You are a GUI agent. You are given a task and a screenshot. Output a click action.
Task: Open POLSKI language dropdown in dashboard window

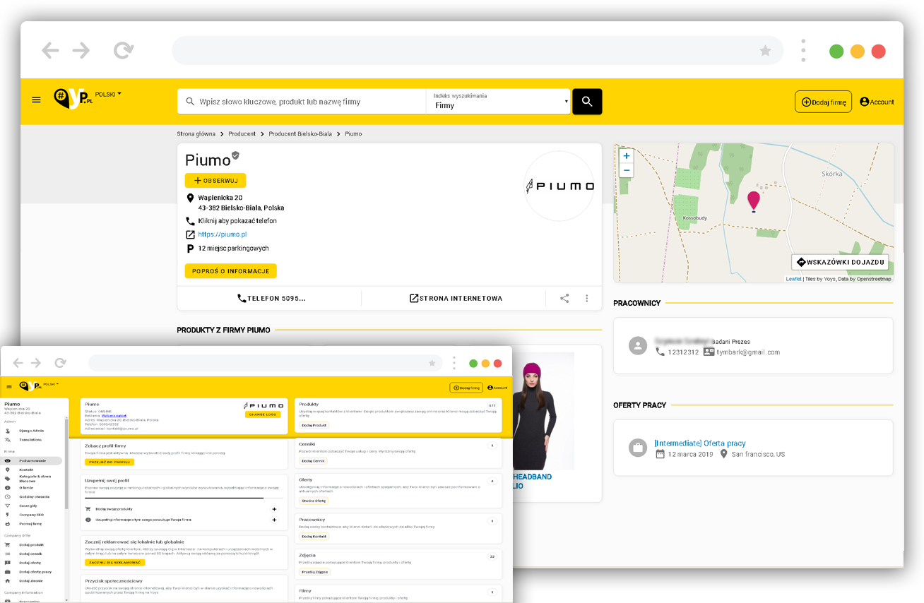(x=51, y=384)
